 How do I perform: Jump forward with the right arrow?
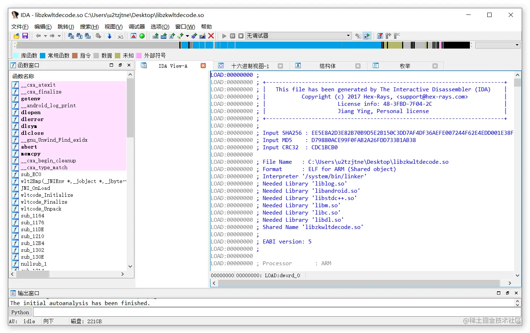pos(52,36)
